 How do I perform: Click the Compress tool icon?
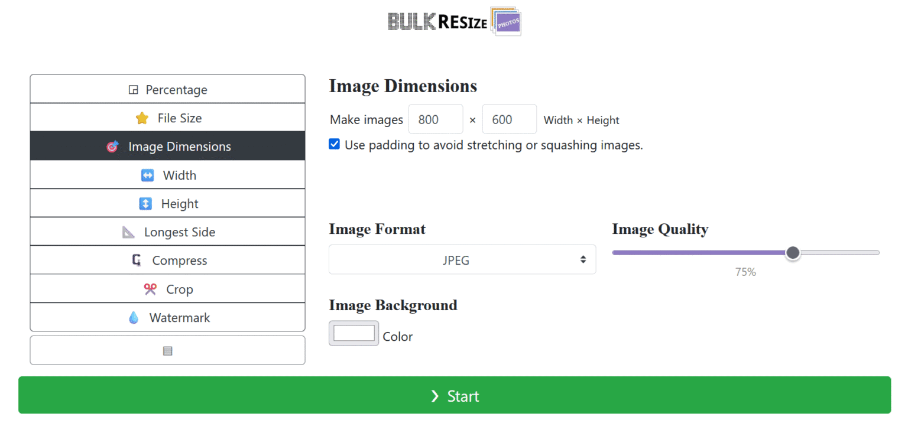[x=137, y=260]
